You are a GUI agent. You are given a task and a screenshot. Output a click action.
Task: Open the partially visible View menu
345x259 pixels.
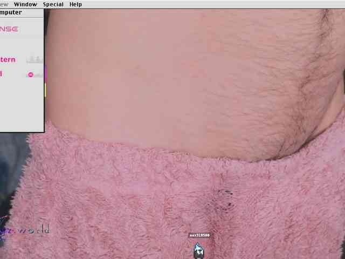[x=4, y=4]
